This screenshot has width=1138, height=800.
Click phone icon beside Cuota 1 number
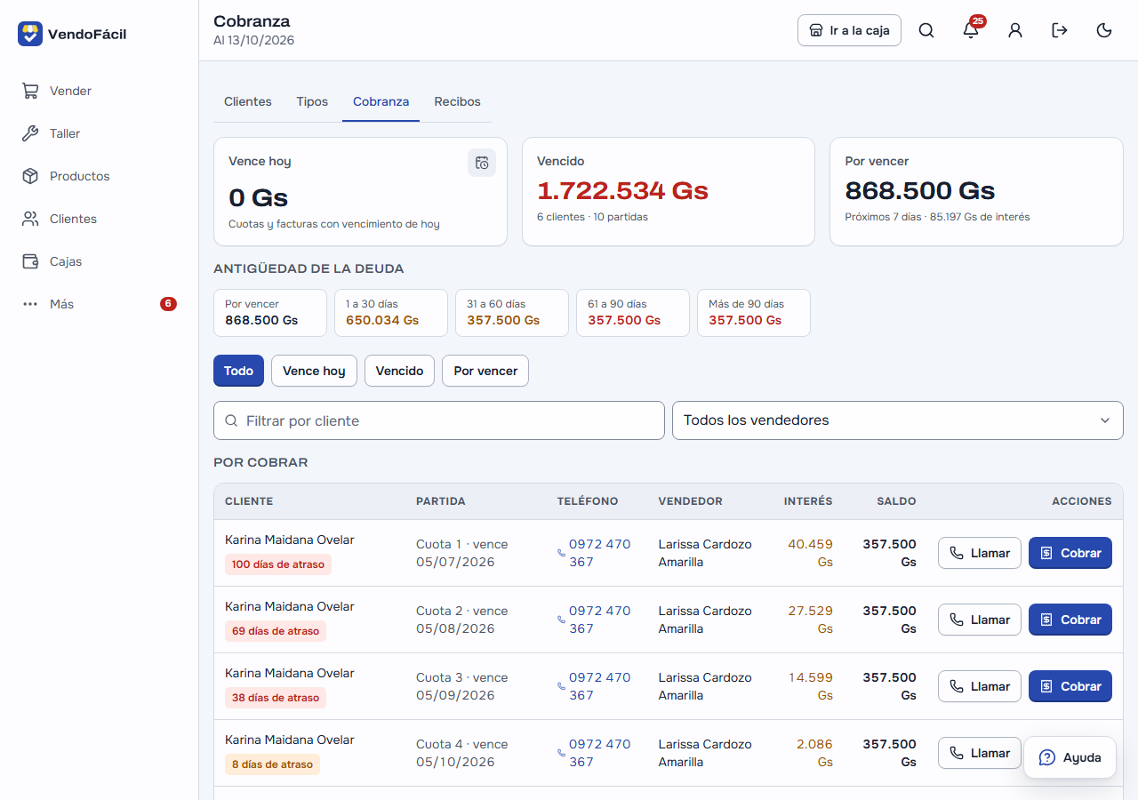coord(561,553)
